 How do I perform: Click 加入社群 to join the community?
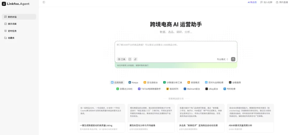coord(266,2)
